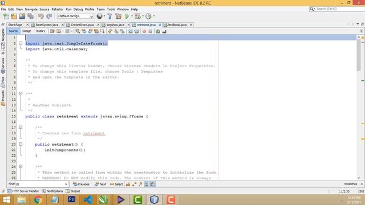
Task: Click the Save All toolbar icon
Action: [x=30, y=17]
